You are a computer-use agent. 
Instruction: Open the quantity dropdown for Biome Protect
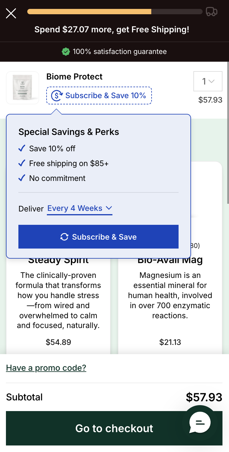(208, 81)
